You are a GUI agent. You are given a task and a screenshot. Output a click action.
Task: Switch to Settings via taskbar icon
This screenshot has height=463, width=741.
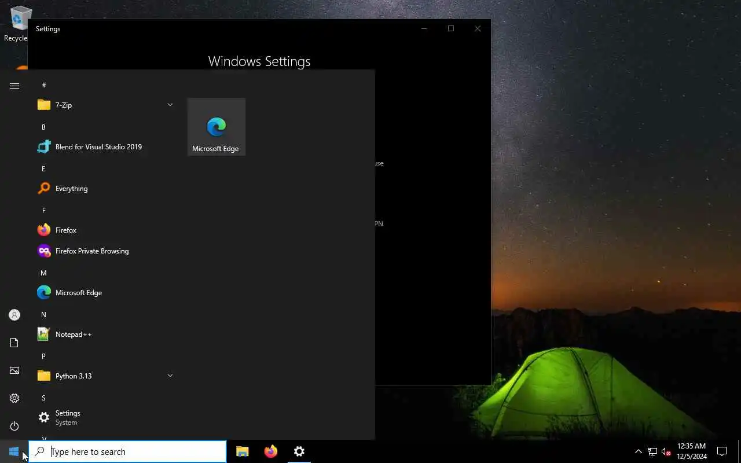(299, 451)
